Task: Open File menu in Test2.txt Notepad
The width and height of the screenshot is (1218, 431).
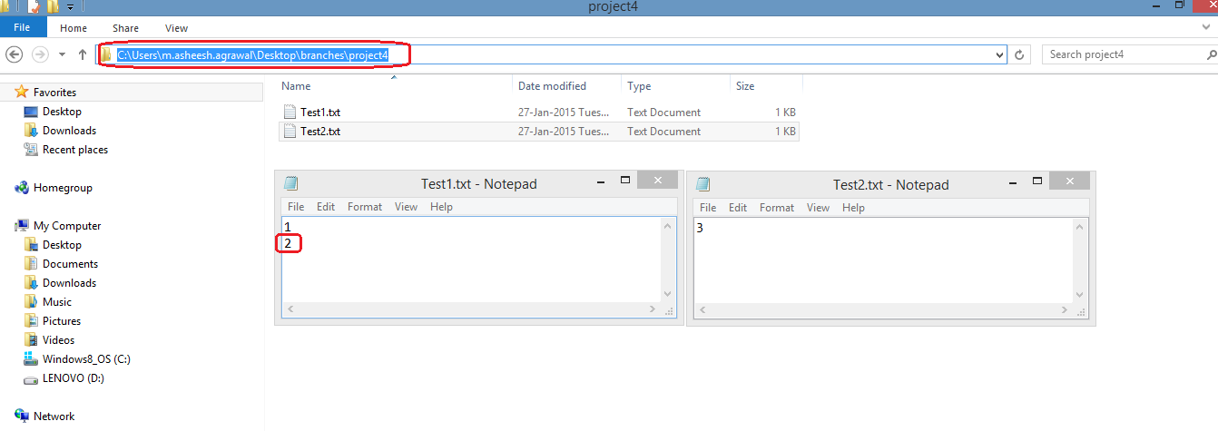Action: pos(708,208)
